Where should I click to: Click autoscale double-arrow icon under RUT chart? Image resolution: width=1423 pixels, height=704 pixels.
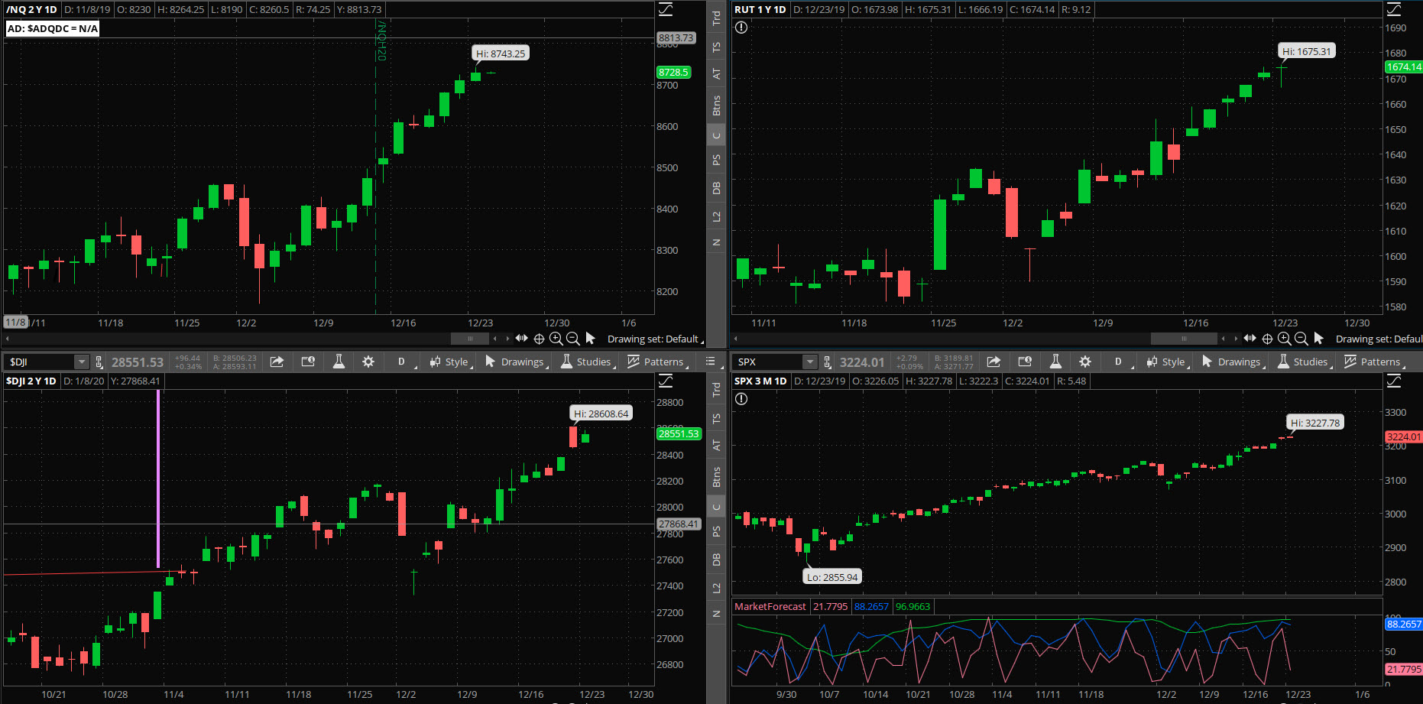pyautogui.click(x=1250, y=338)
